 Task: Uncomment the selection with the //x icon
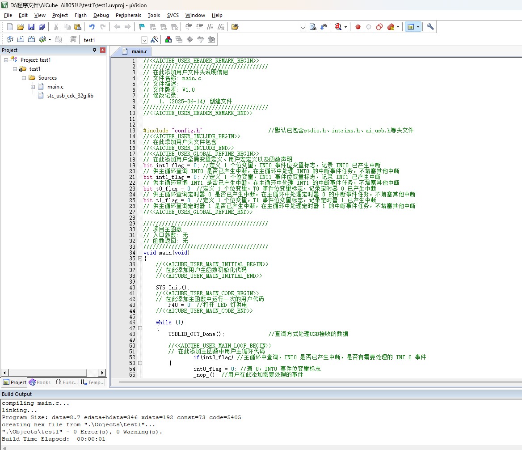click(x=221, y=27)
